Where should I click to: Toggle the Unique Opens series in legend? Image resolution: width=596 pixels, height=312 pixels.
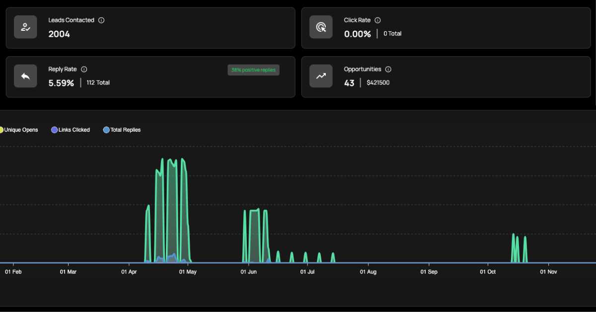[19, 130]
